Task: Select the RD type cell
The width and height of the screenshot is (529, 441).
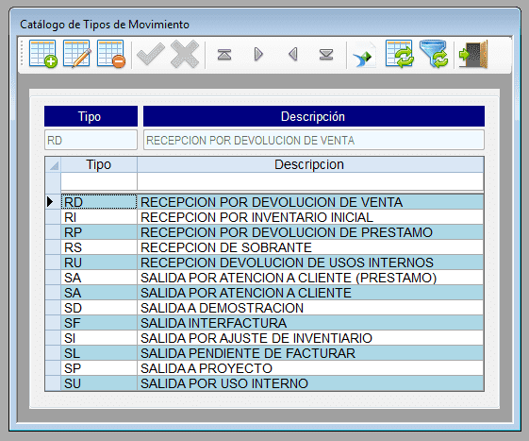Action: click(99, 202)
